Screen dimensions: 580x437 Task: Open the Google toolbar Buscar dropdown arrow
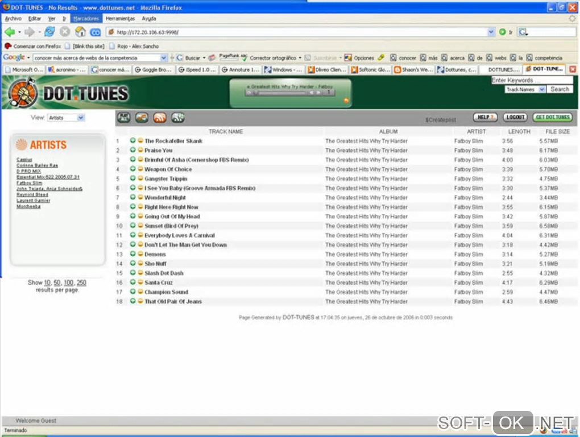204,58
